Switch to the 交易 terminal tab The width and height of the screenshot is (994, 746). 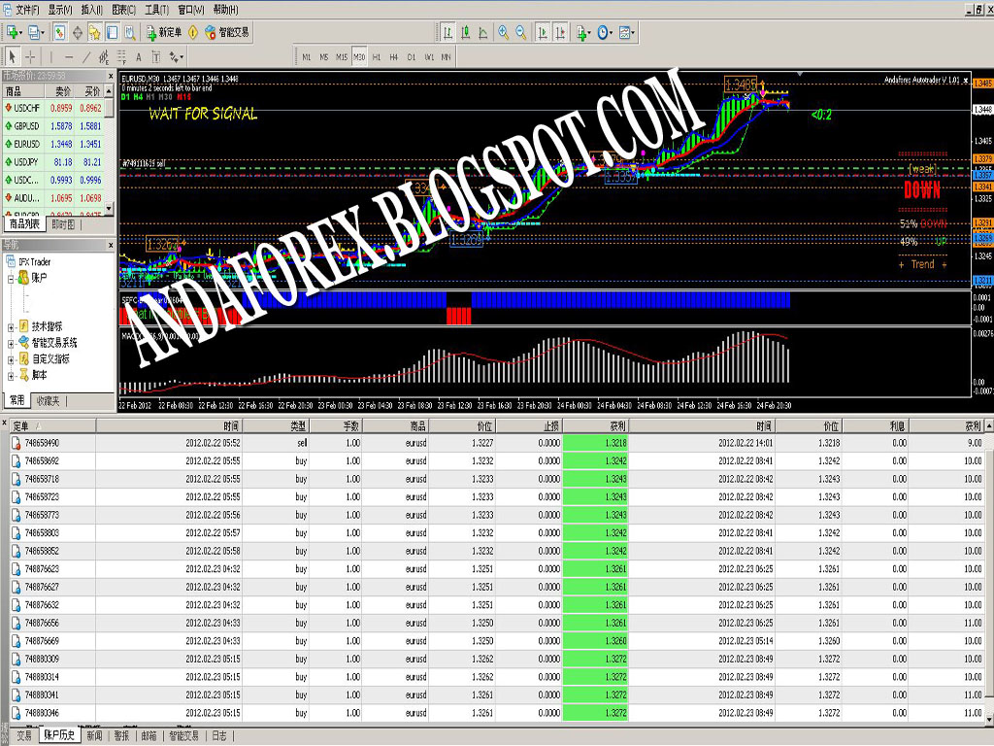coord(24,736)
